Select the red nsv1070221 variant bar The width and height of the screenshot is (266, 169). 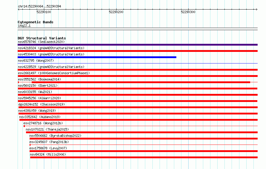(x=142, y=132)
